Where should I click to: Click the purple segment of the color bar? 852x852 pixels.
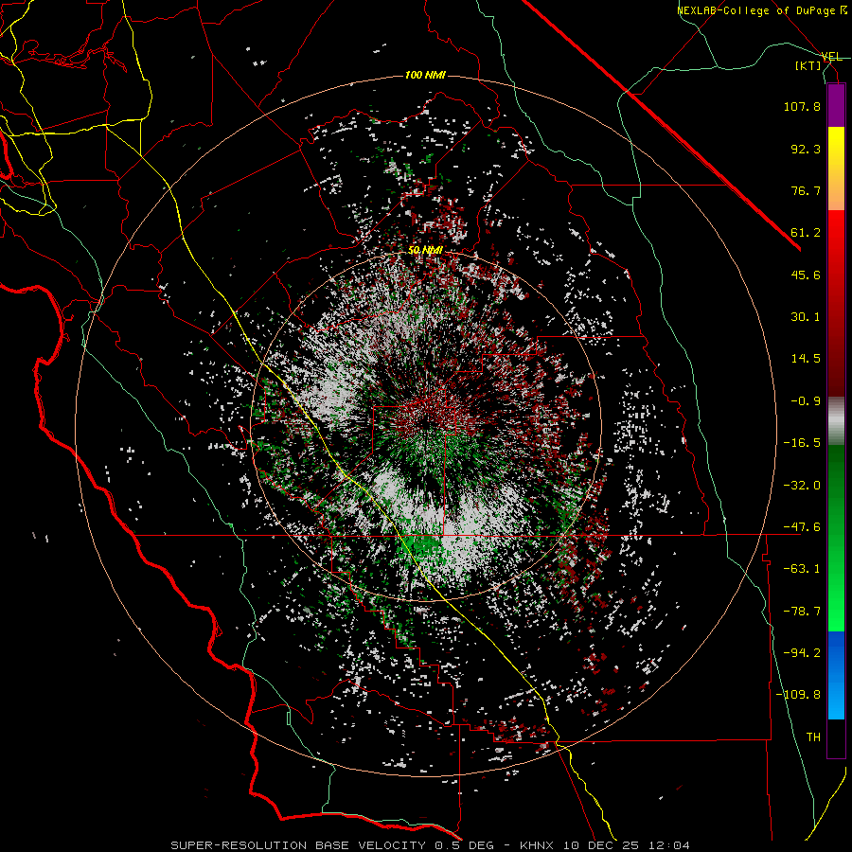(836, 105)
